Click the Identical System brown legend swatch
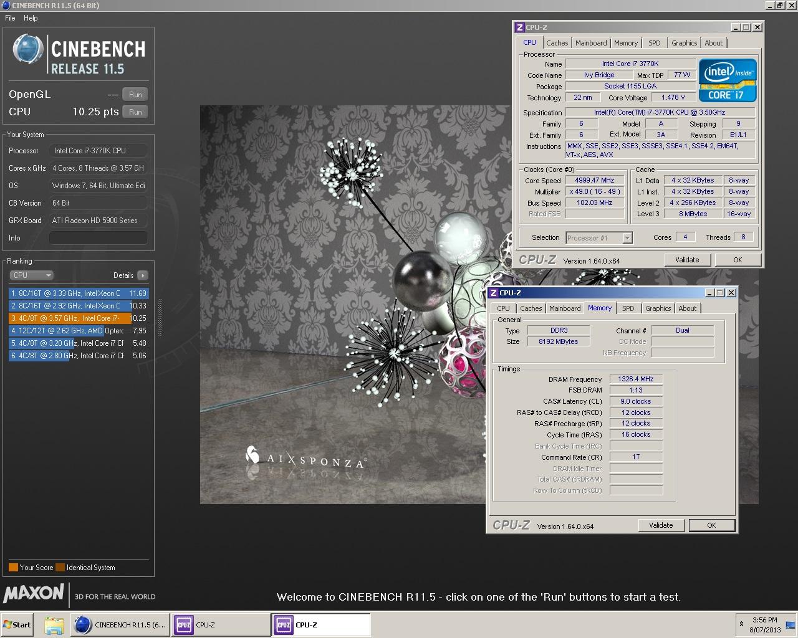This screenshot has width=798, height=638. pyautogui.click(x=60, y=568)
